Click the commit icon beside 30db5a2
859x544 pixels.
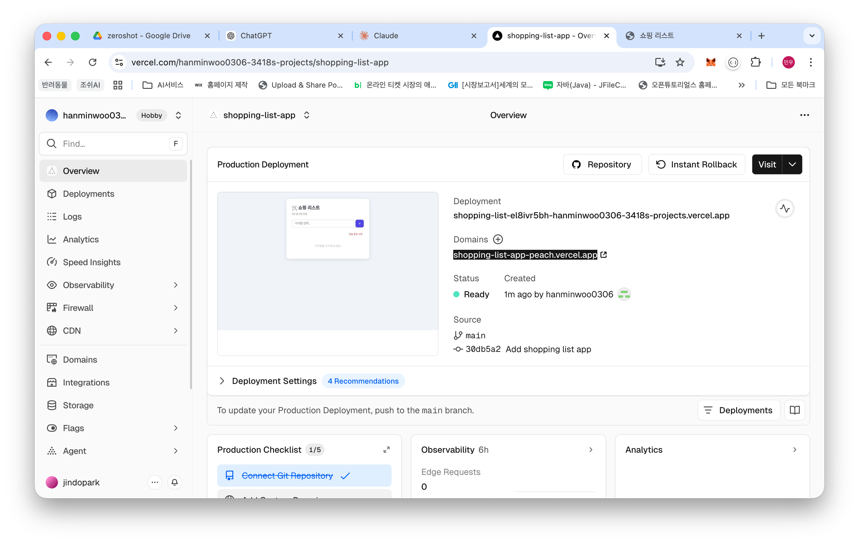(x=458, y=349)
